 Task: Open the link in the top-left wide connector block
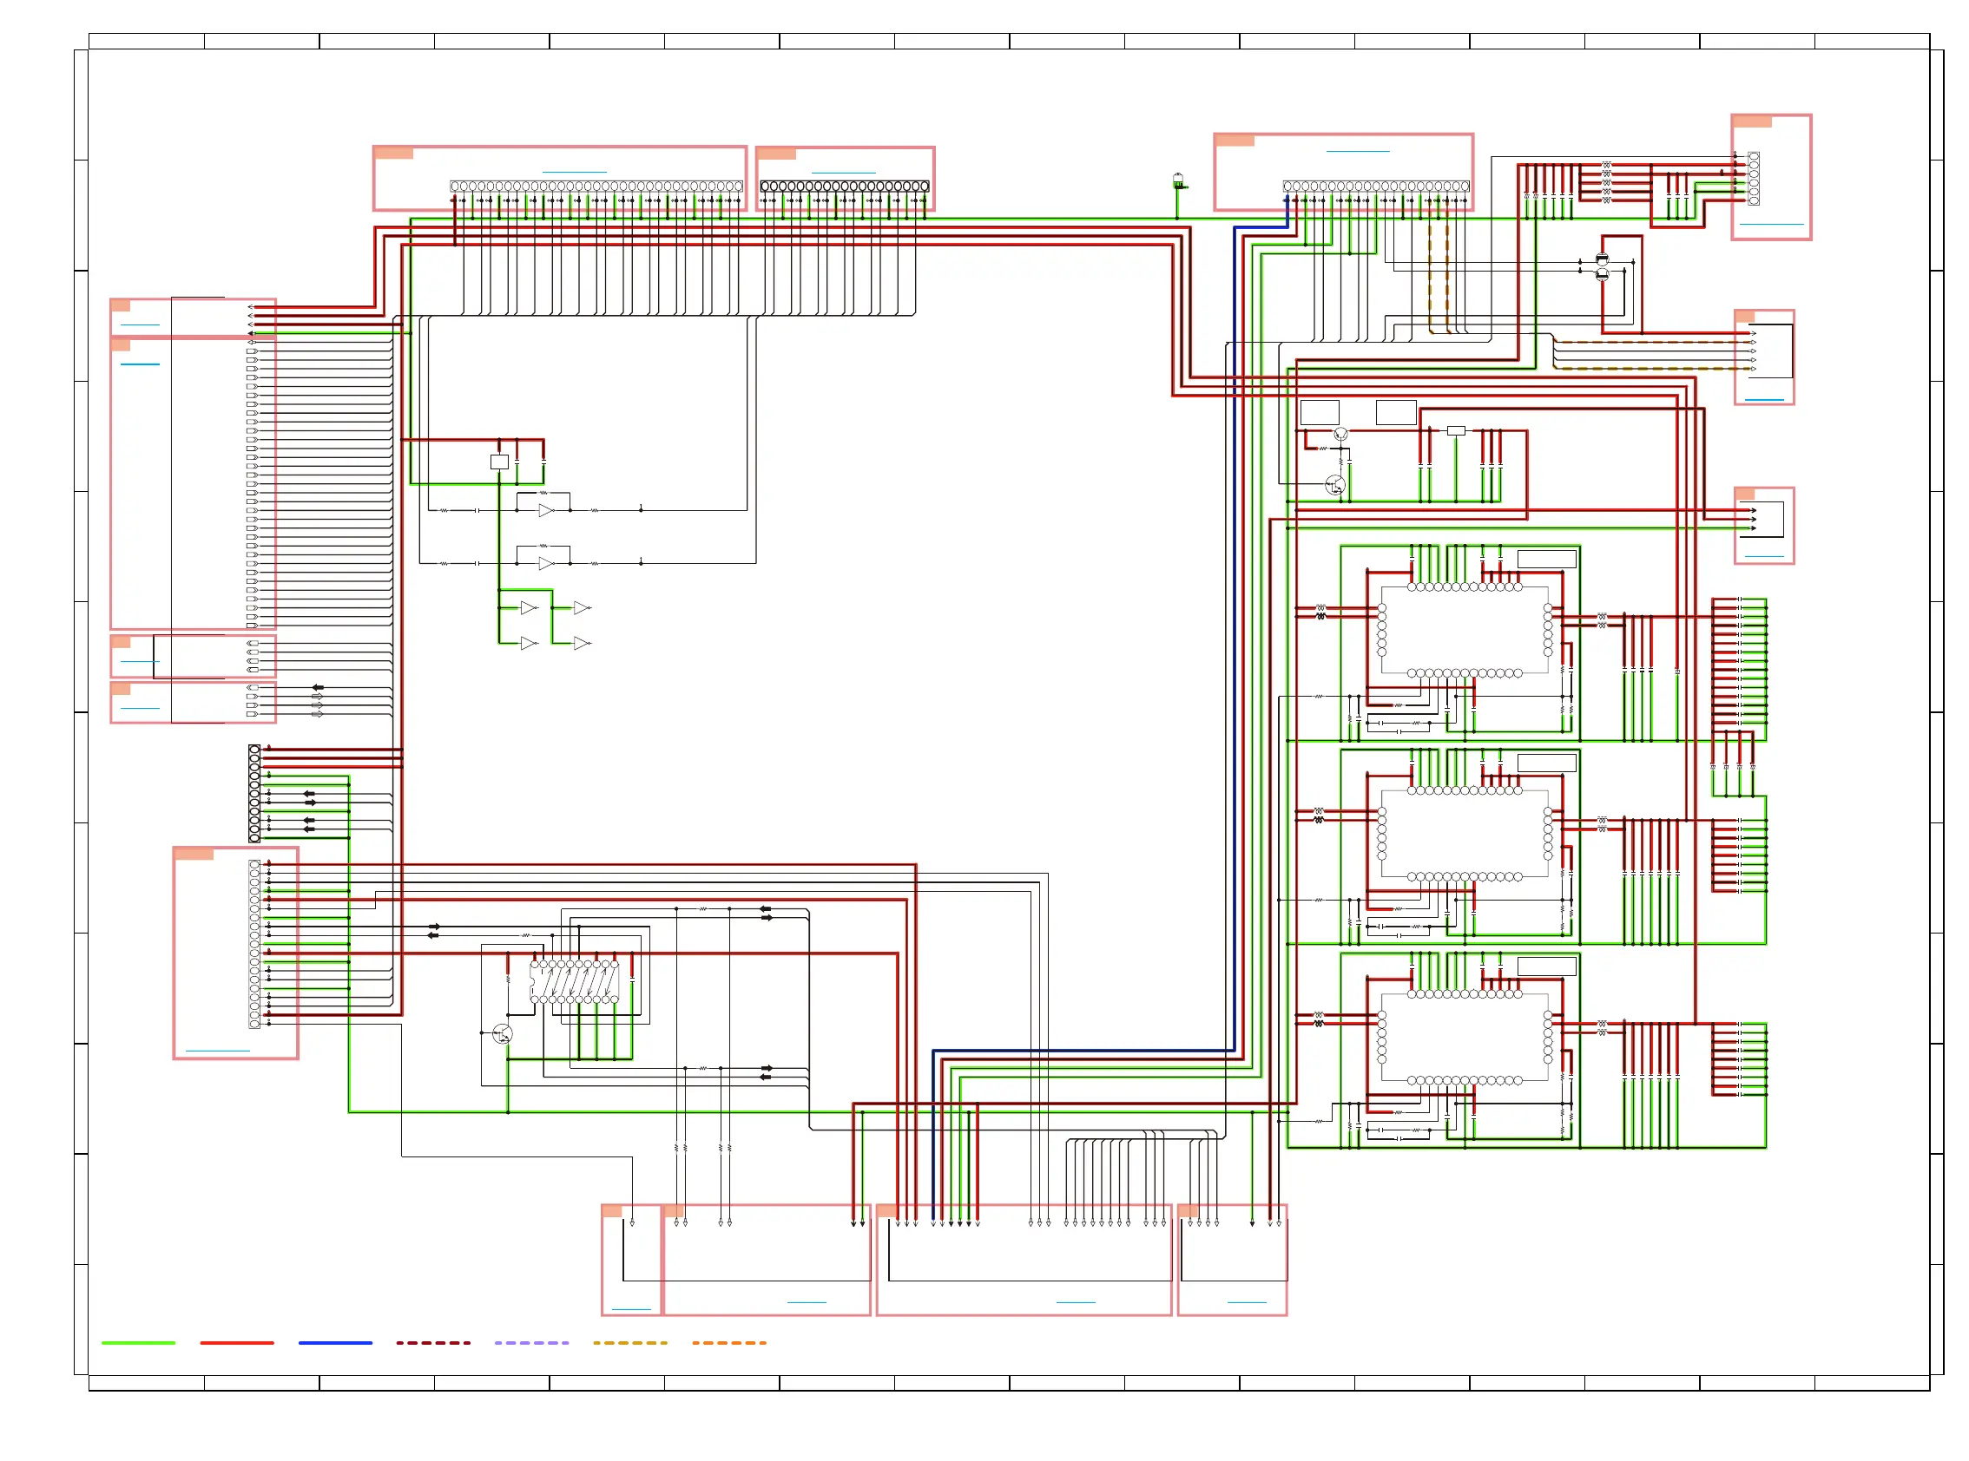click(574, 172)
